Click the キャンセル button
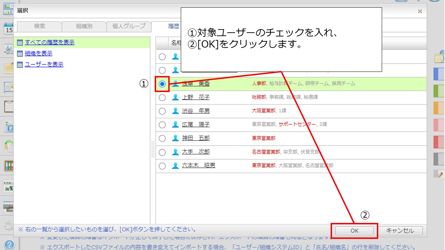The width and height of the screenshot is (445, 250). click(x=400, y=231)
